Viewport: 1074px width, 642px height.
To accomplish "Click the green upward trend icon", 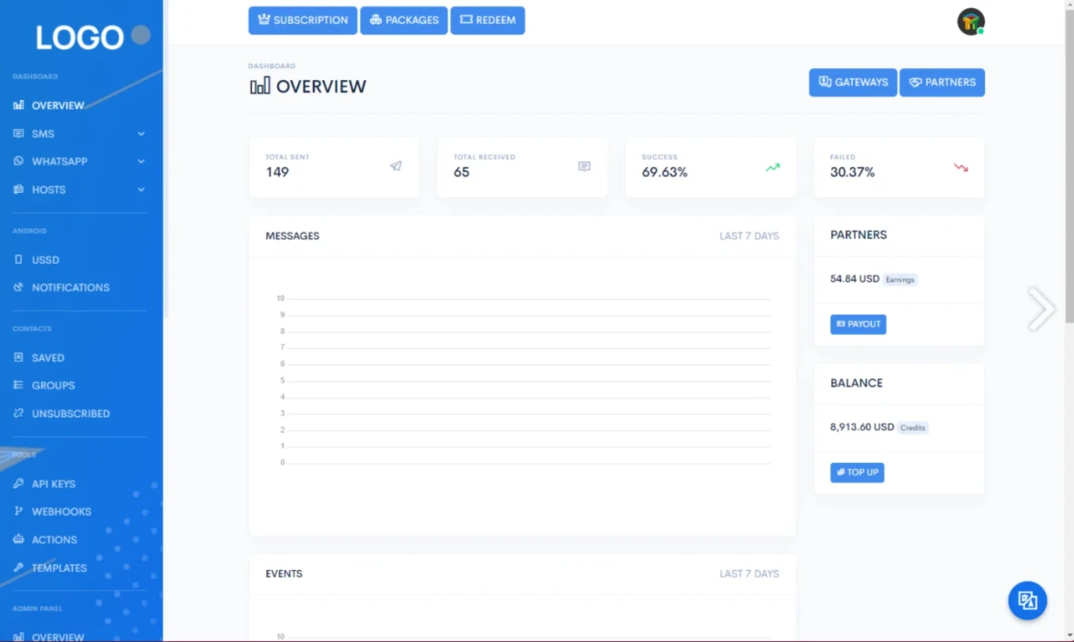I will coord(773,167).
